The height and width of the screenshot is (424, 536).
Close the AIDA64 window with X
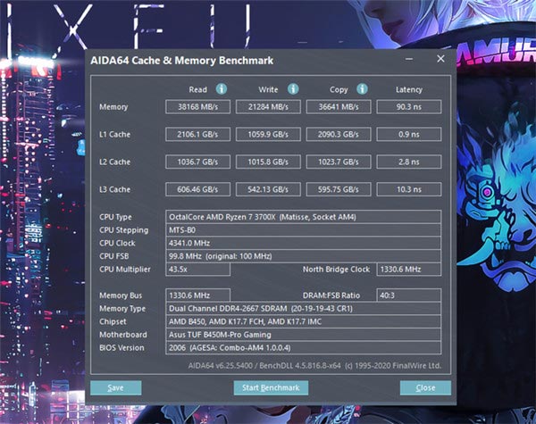tap(440, 59)
